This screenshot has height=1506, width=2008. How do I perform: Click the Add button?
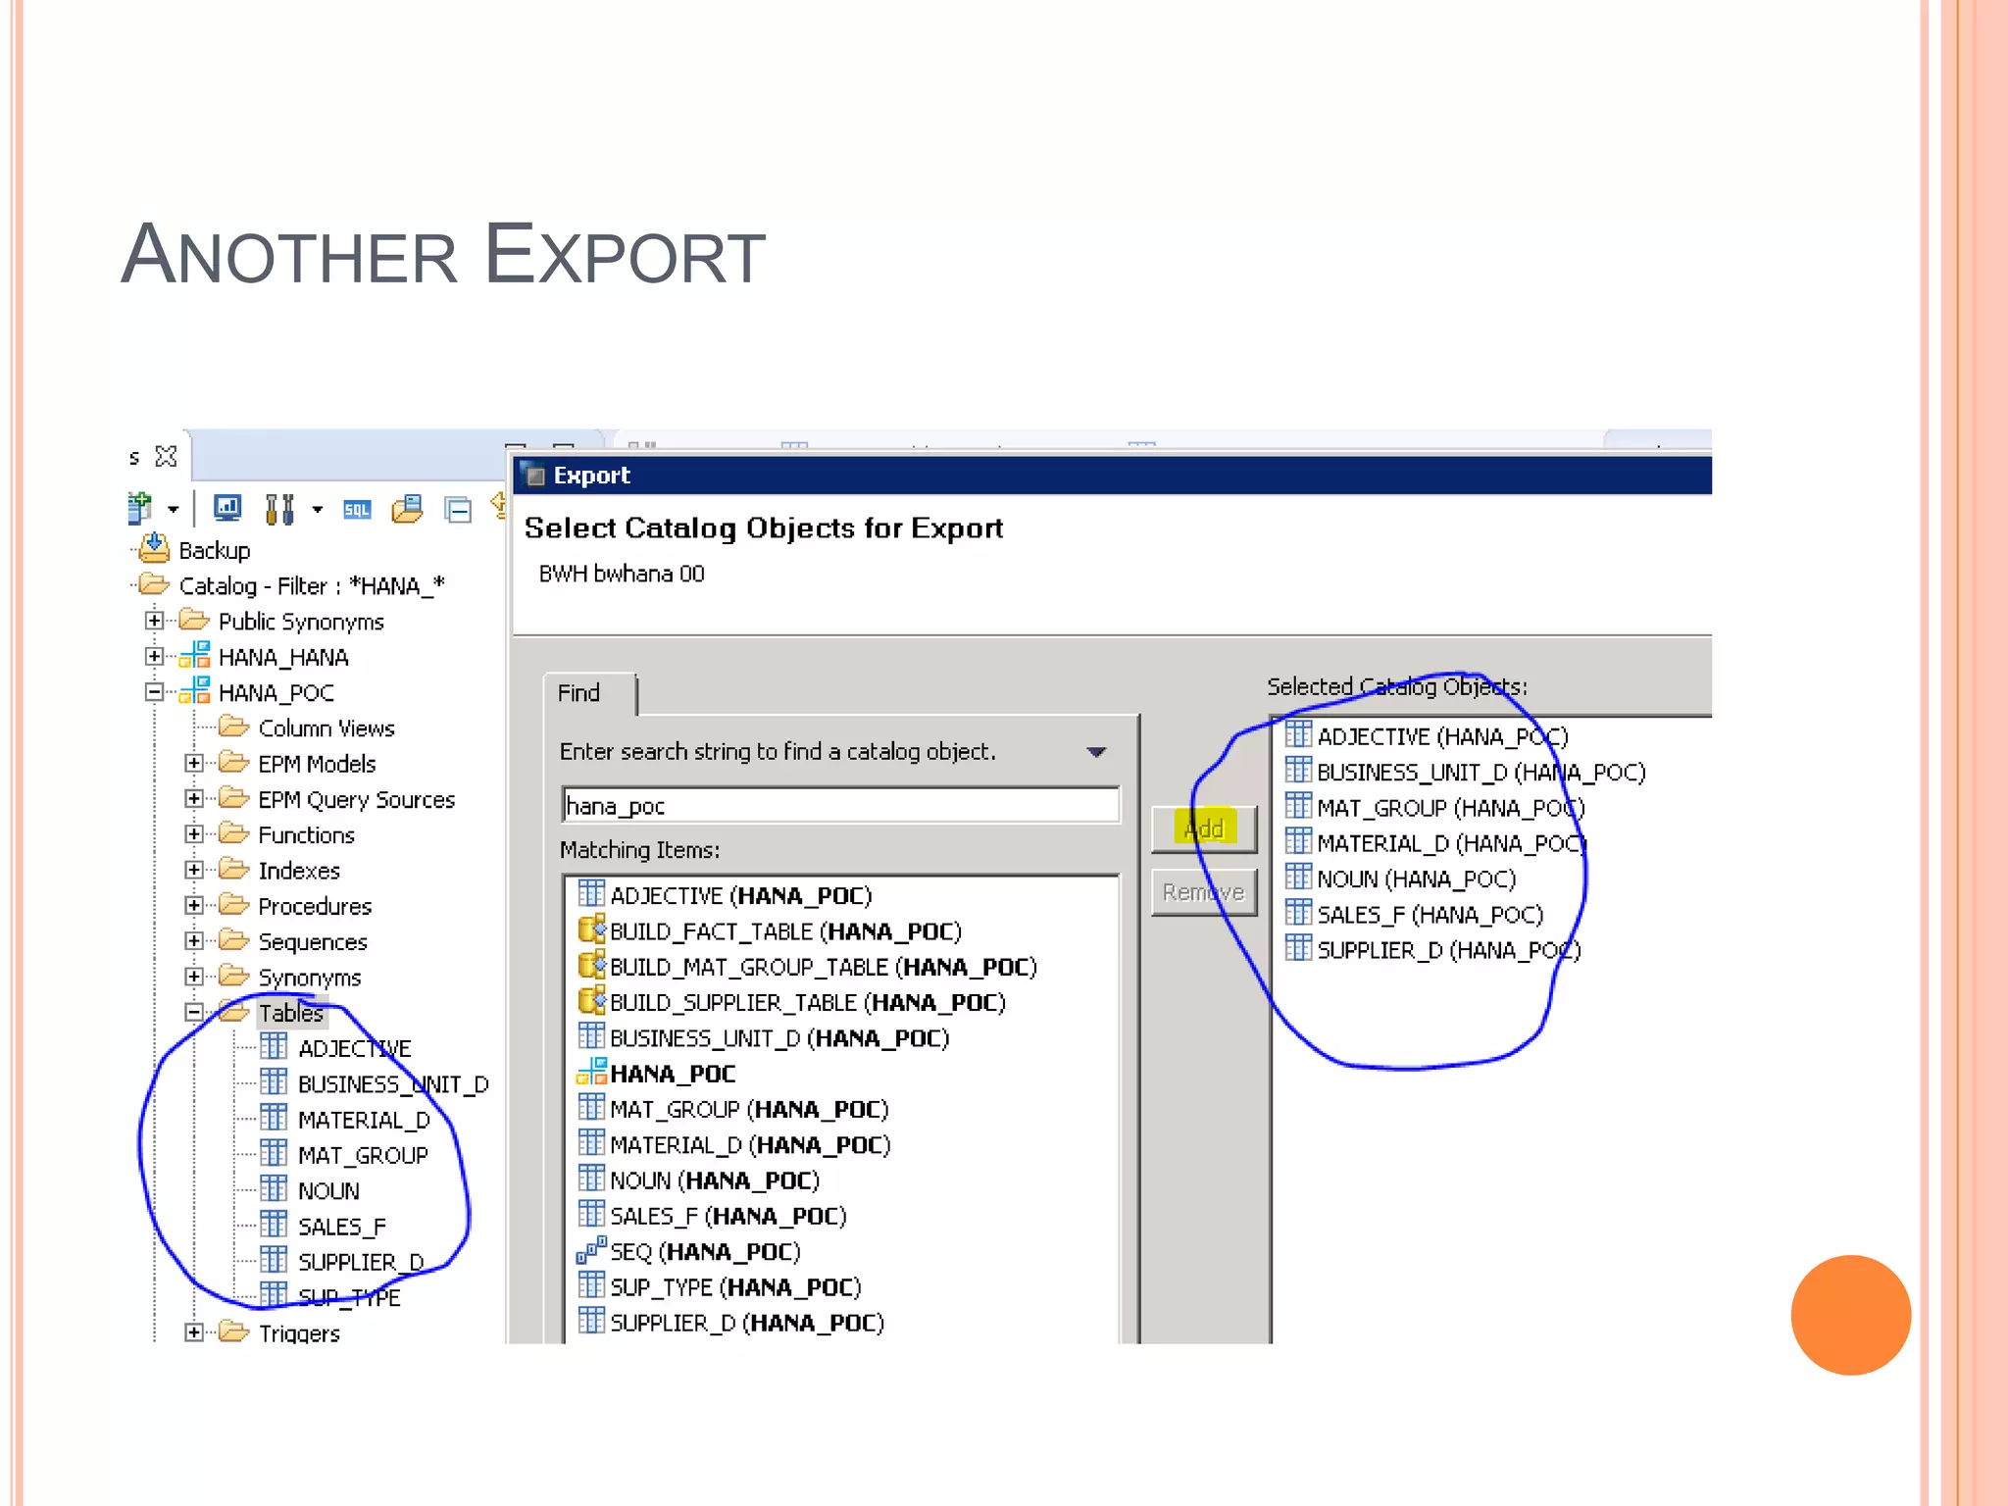click(1204, 828)
